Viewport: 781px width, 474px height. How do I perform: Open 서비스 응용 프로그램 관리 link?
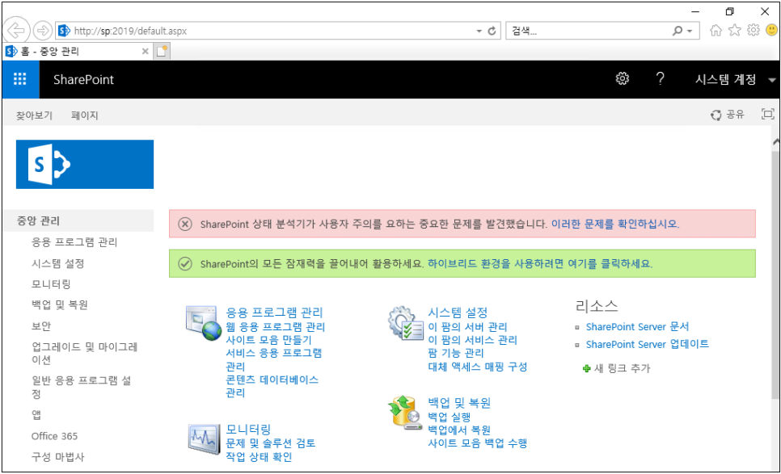(x=274, y=359)
